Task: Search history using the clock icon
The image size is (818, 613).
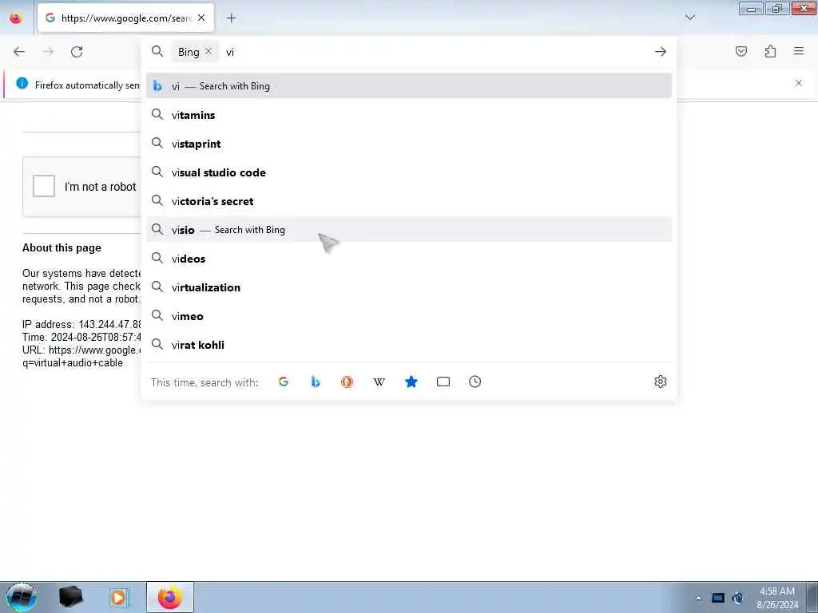Action: tap(475, 382)
